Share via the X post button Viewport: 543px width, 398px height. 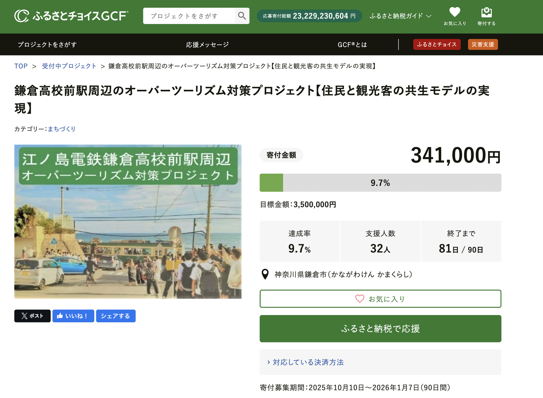click(x=32, y=316)
